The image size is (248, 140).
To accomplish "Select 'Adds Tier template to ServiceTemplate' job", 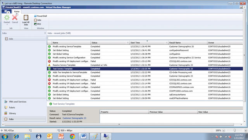I will (145, 72).
